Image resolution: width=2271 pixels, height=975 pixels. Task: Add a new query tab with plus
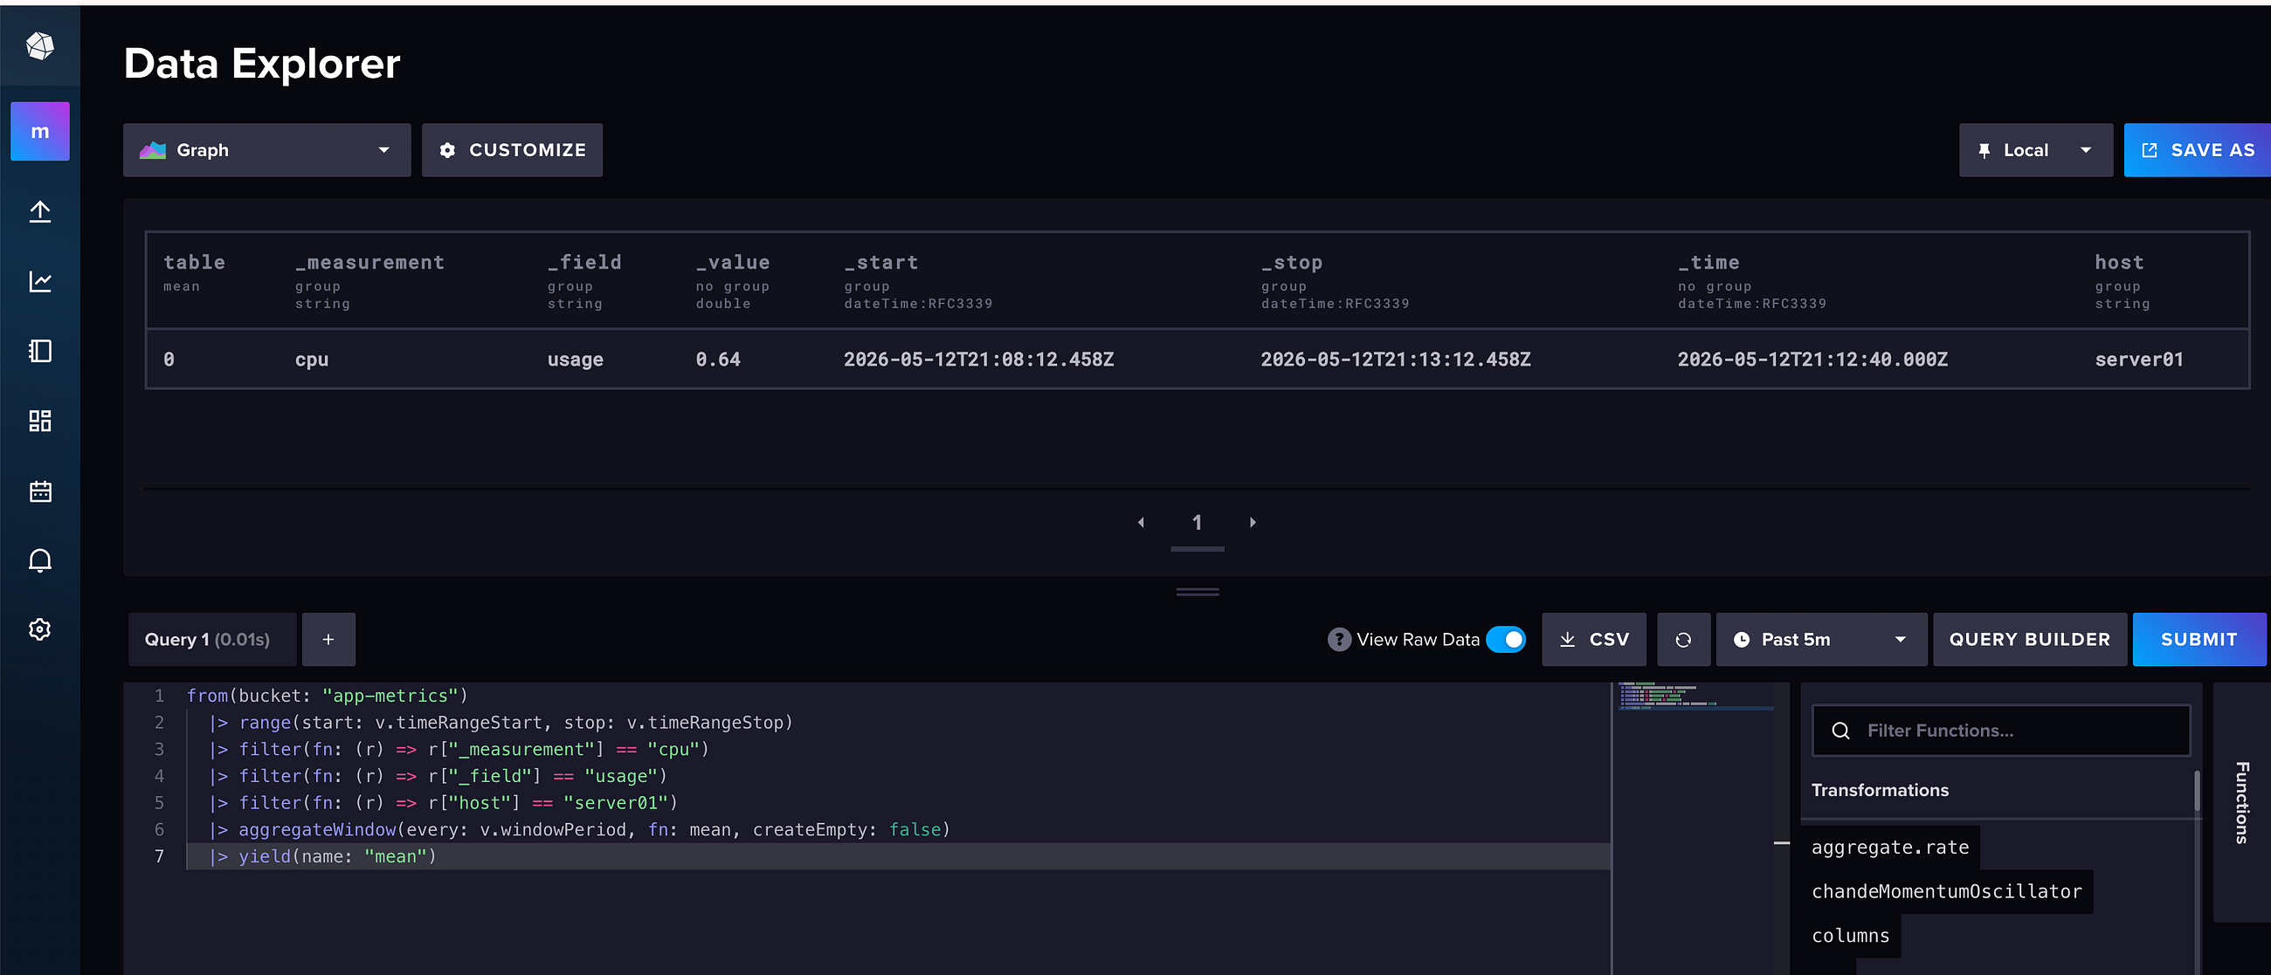328,640
